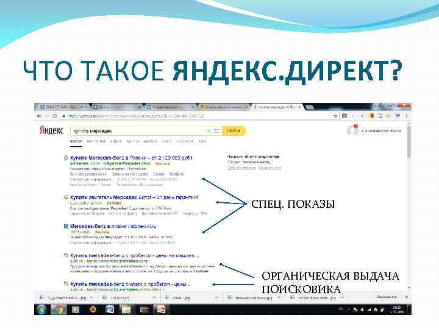Viewport: 439px width, 329px height.
Task: Open the search settings icon beside the query
Action: pos(216,130)
